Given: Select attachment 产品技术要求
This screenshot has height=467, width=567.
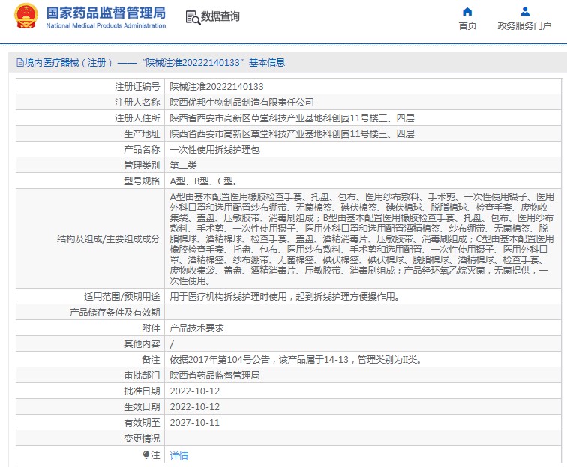Looking at the screenshot, I should (x=196, y=328).
